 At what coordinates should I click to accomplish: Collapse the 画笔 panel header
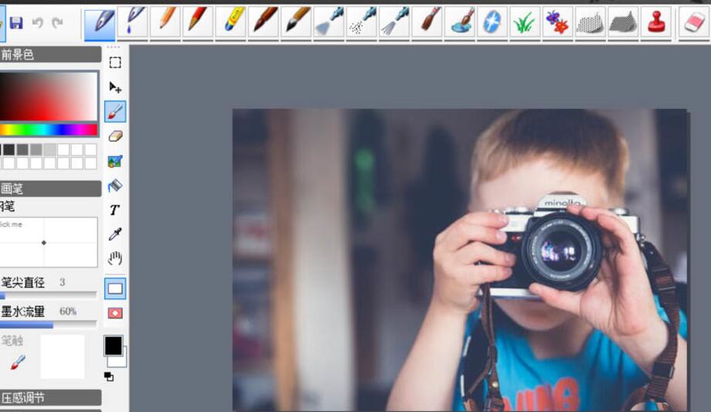[x=50, y=188]
